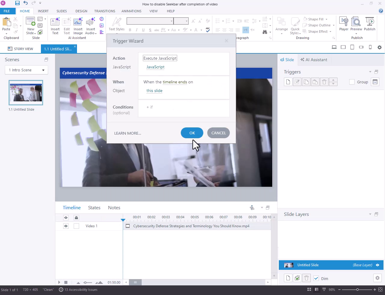The image size is (385, 295).
Task: Create a new trigger in Triggers panel
Action: click(x=288, y=82)
